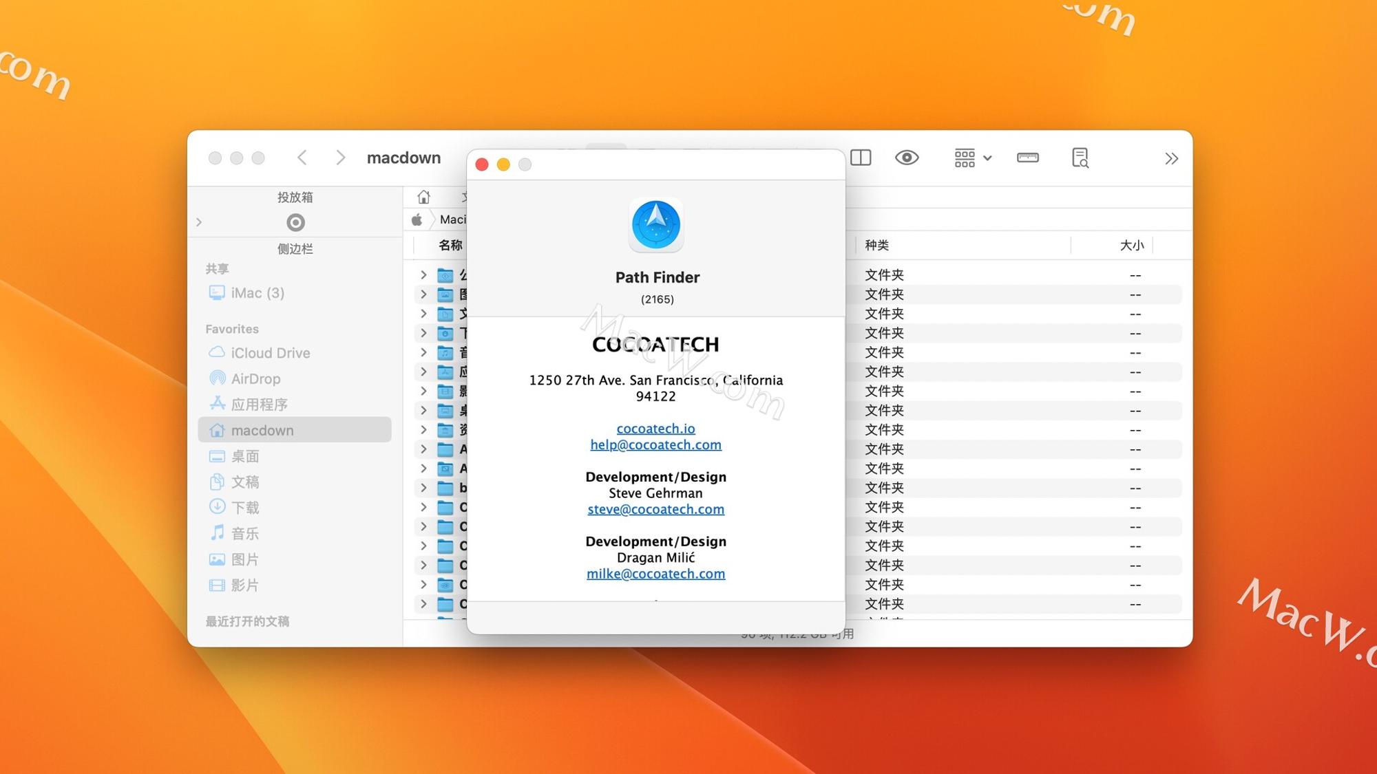Click the file inspector search icon
Image resolution: width=1377 pixels, height=774 pixels.
pos(1080,158)
